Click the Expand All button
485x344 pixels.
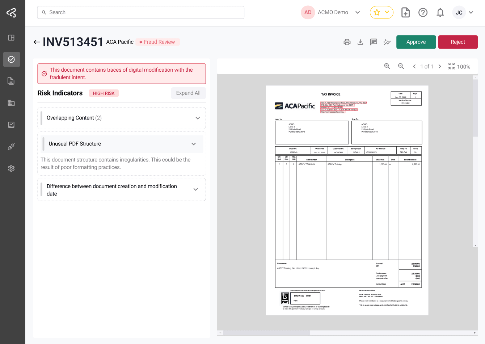point(188,93)
